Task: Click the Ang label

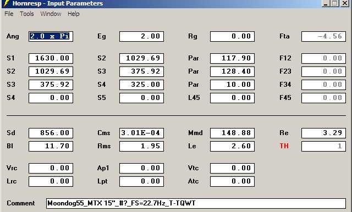Action: point(13,37)
